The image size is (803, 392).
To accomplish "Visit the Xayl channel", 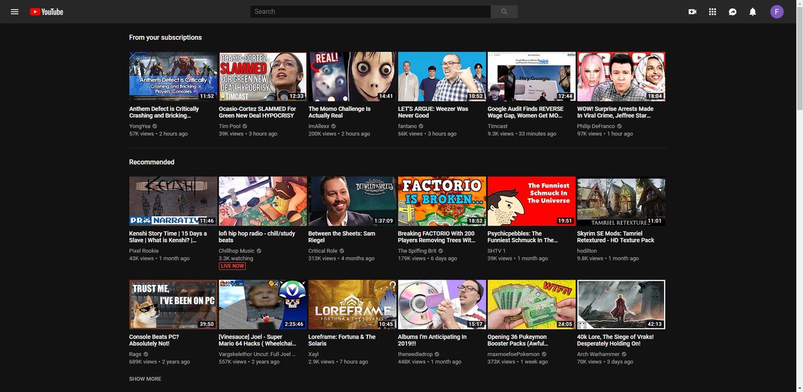I will point(314,354).
